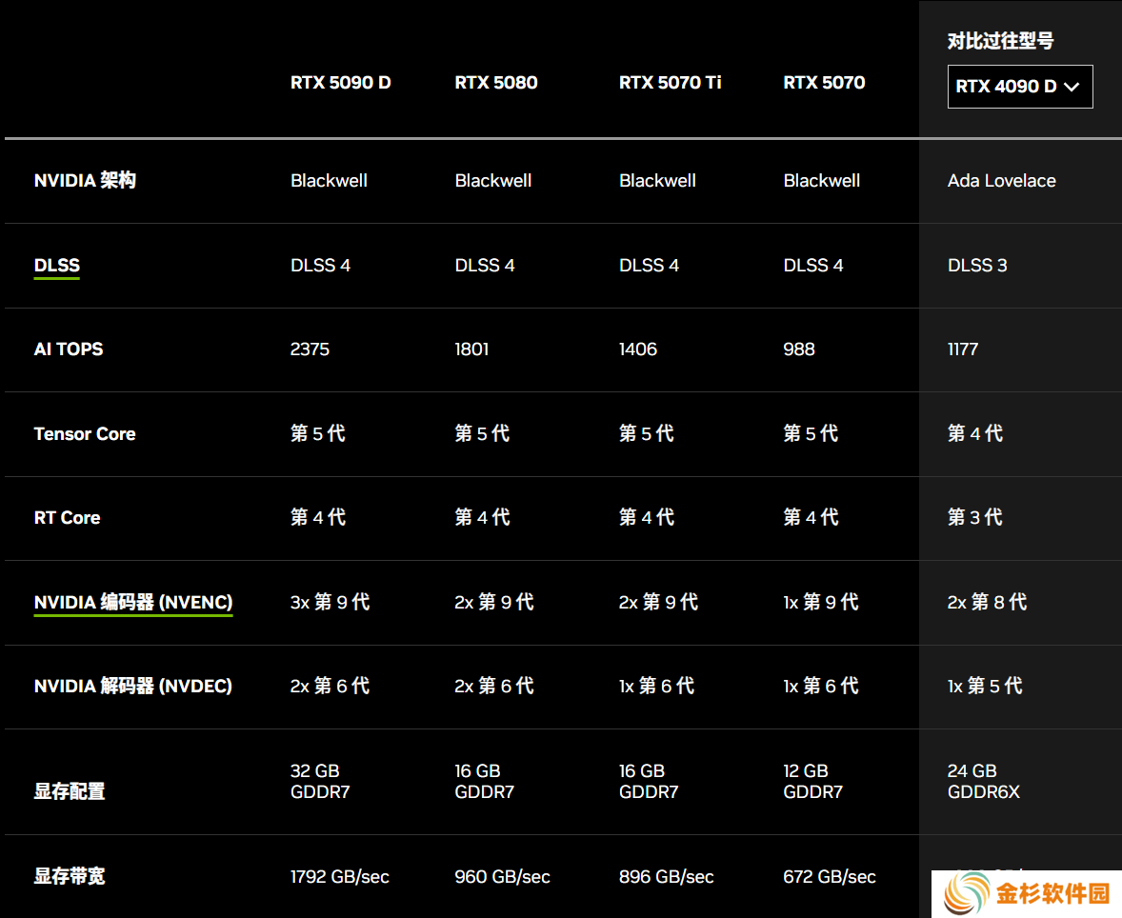This screenshot has height=918, width=1122.
Task: Select the RTX 5070 column header
Action: [x=824, y=83]
